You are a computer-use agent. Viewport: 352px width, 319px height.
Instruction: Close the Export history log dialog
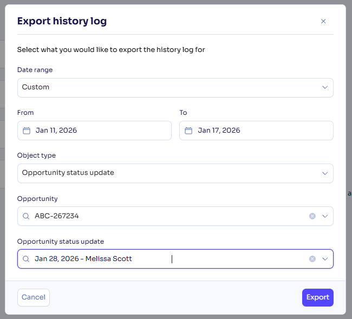point(323,22)
